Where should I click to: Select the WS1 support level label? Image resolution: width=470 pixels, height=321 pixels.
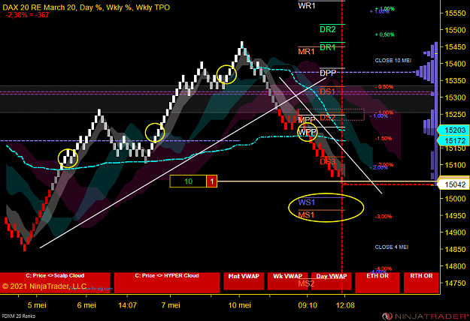tap(307, 202)
